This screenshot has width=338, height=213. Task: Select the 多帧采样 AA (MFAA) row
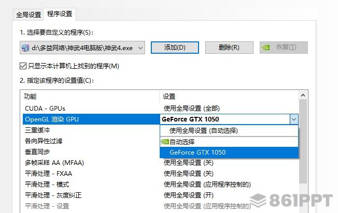pyautogui.click(x=161, y=163)
